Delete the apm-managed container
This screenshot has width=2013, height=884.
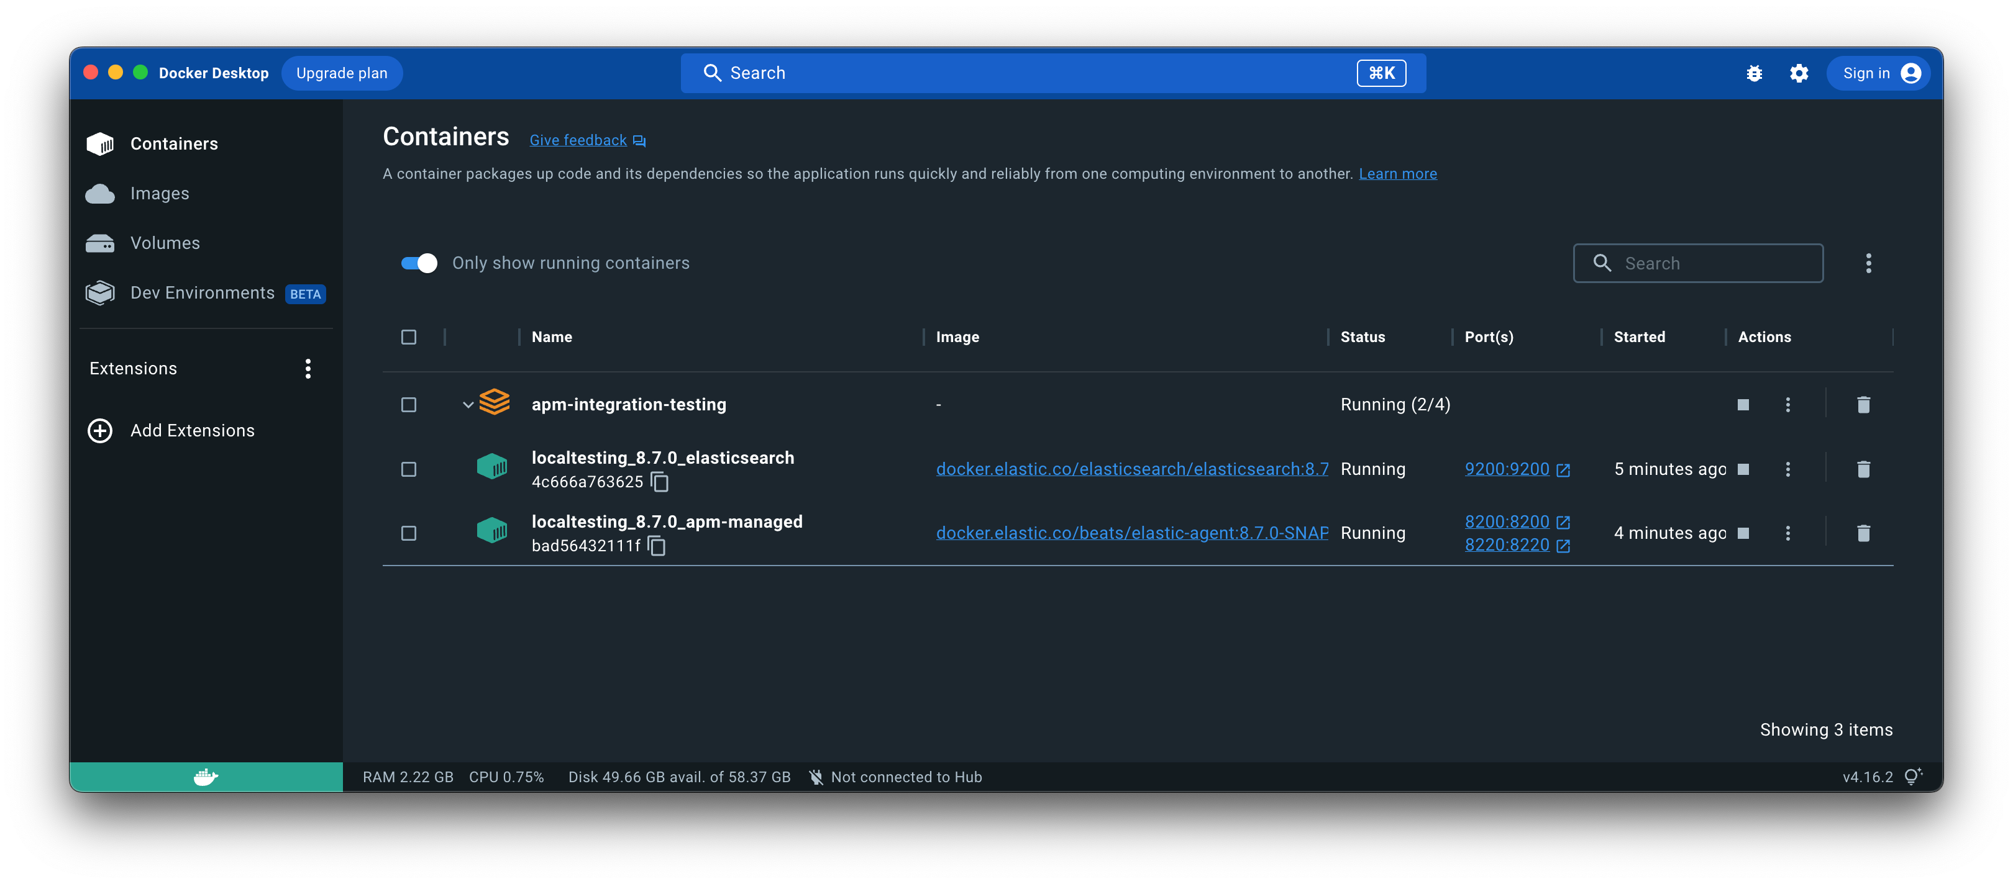pos(1863,533)
